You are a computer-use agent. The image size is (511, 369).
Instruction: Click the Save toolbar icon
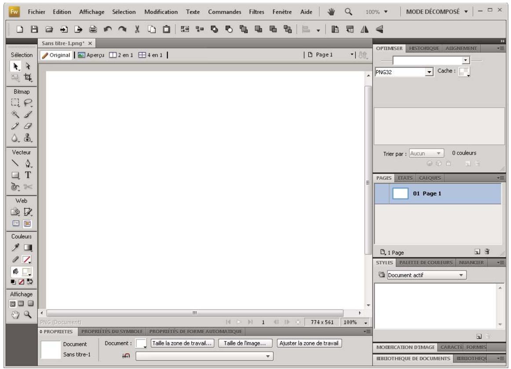click(34, 29)
